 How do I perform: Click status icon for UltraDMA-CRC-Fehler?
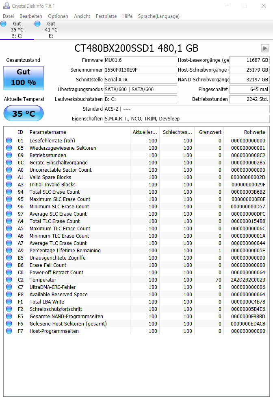point(9,287)
